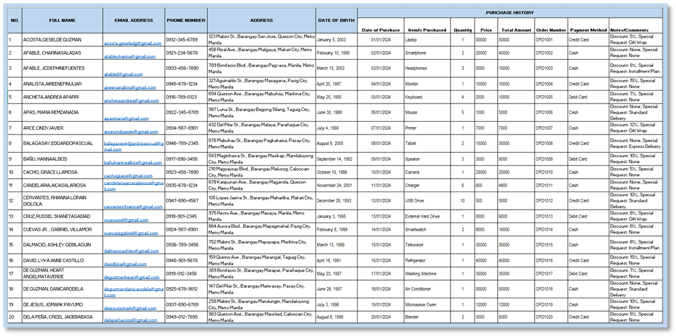
Task: Select the Express Delivery note for Tablet
Action: pos(636,143)
